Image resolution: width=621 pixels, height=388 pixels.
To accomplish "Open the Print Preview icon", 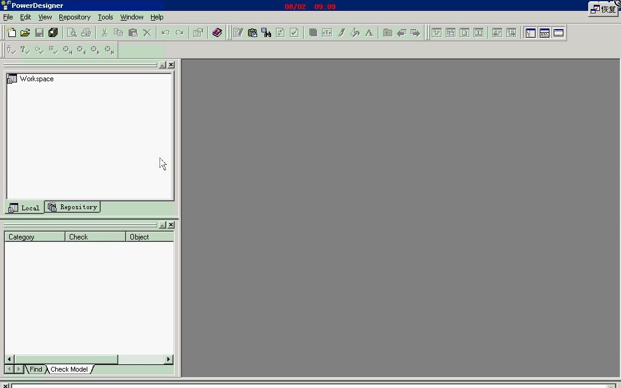I will click(x=72, y=32).
